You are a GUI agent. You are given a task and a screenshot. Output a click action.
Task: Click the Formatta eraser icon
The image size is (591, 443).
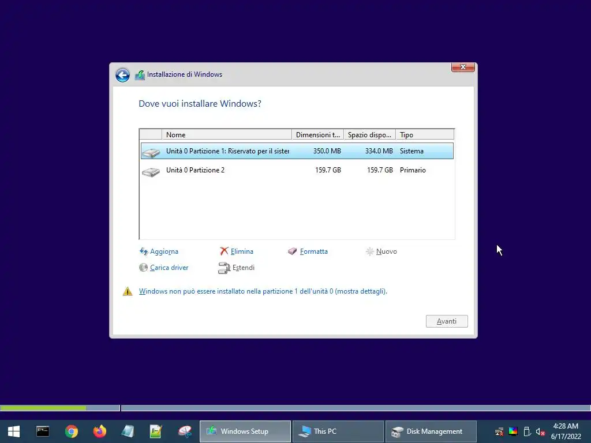pos(293,251)
